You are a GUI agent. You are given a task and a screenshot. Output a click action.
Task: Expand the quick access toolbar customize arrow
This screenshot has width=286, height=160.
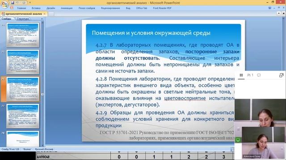(x=30, y=3)
